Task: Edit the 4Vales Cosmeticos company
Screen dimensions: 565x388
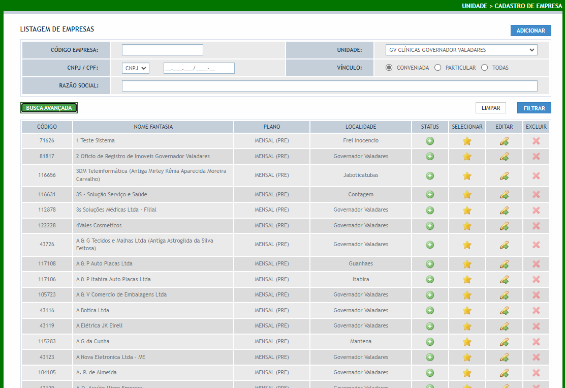Action: (x=504, y=226)
